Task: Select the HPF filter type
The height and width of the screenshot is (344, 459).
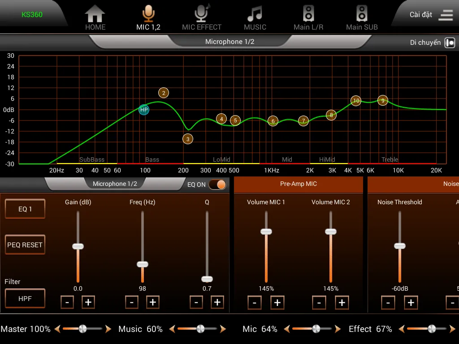Action: click(x=25, y=298)
